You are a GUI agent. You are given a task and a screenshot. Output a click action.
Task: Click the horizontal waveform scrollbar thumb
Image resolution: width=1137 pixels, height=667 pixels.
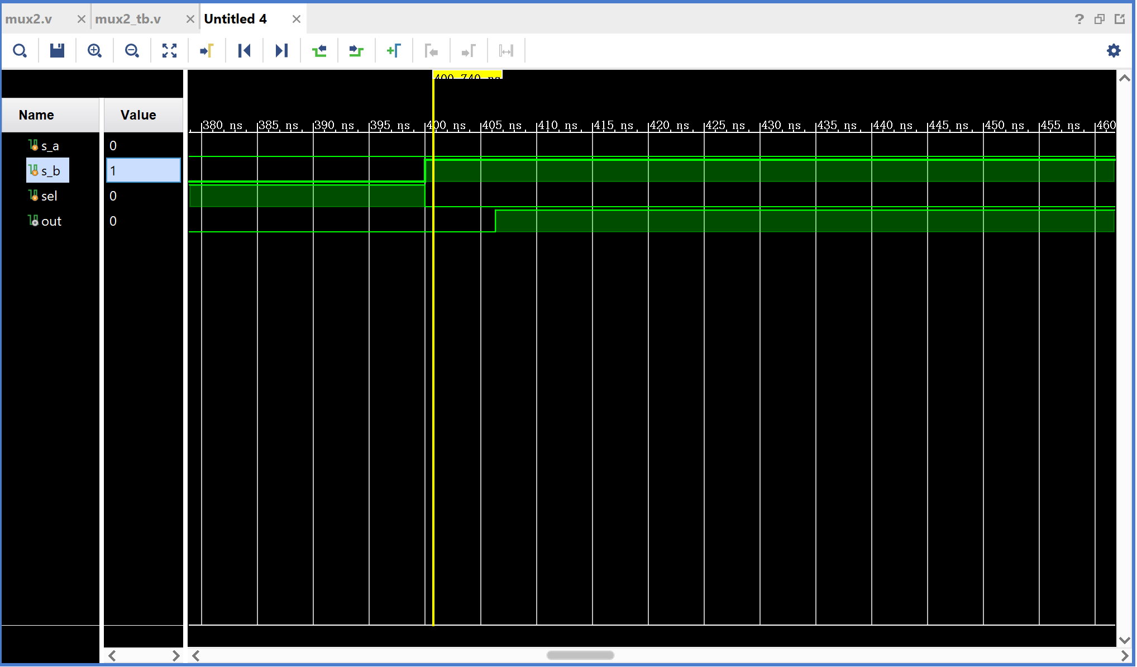[580, 655]
